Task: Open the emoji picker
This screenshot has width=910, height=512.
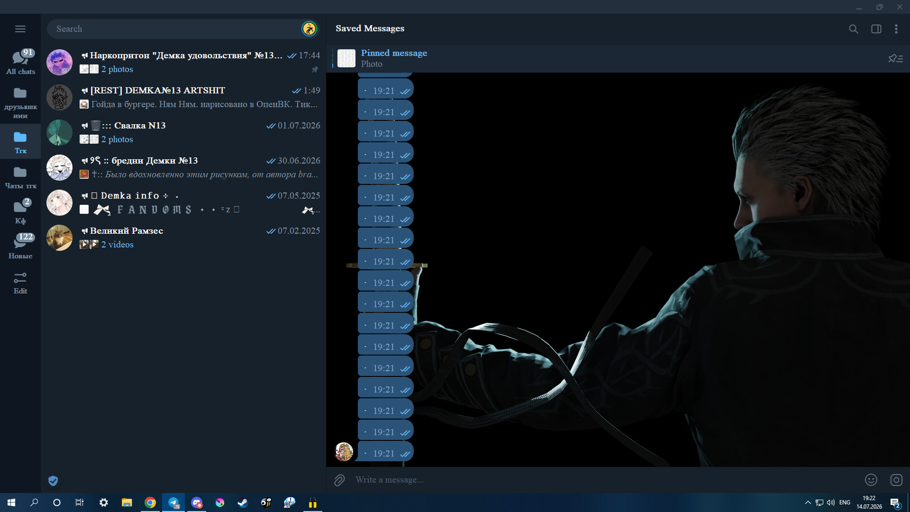Action: tap(871, 480)
